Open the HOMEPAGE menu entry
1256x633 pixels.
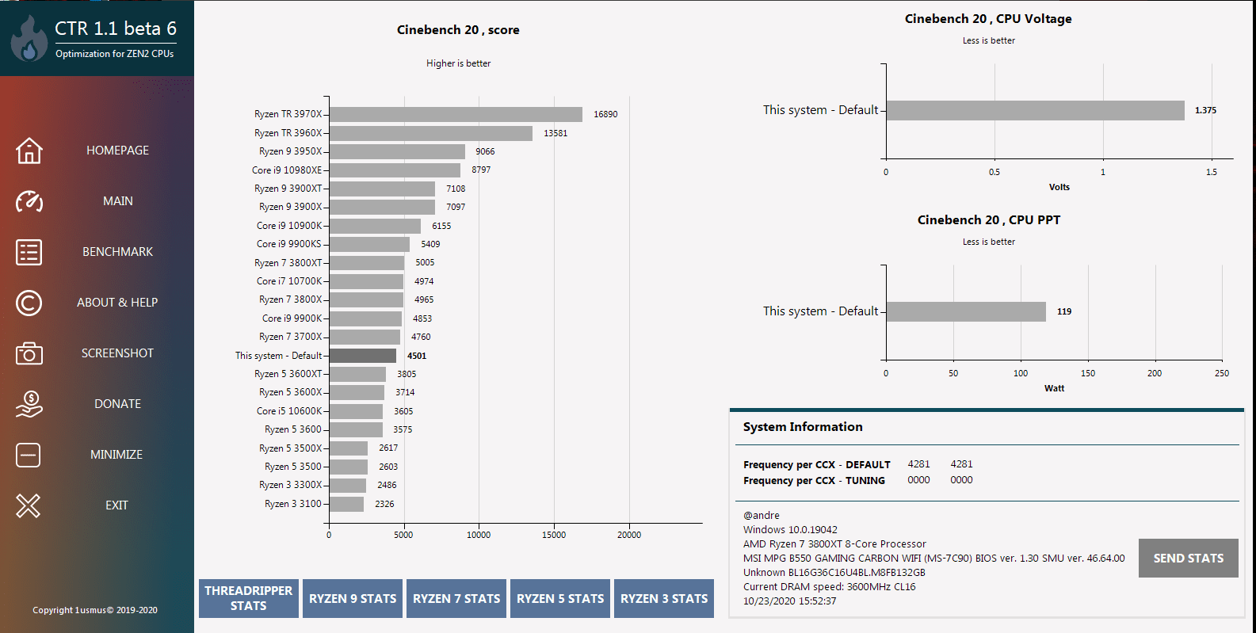(117, 151)
